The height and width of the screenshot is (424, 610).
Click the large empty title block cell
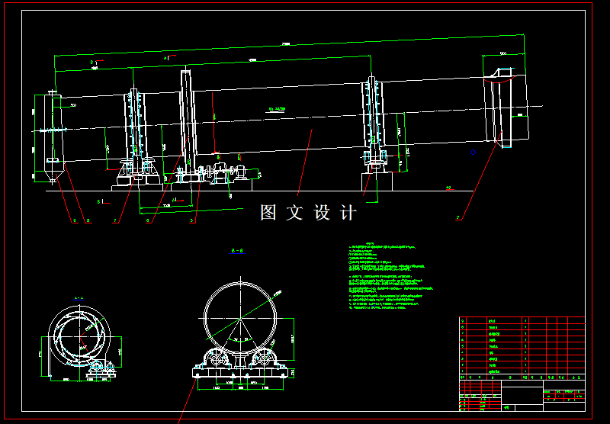click(x=522, y=396)
